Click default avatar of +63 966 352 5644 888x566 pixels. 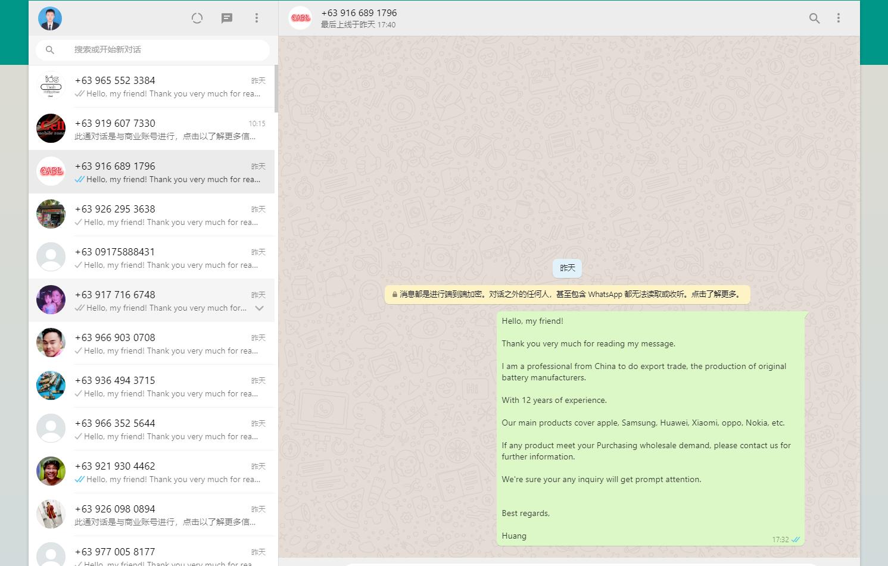(51, 429)
